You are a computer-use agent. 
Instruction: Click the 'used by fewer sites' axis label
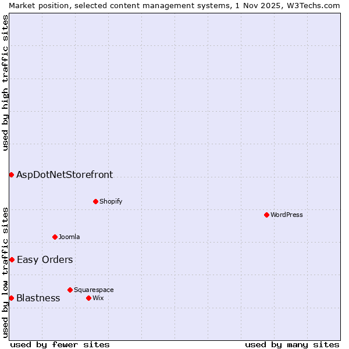tap(60, 344)
